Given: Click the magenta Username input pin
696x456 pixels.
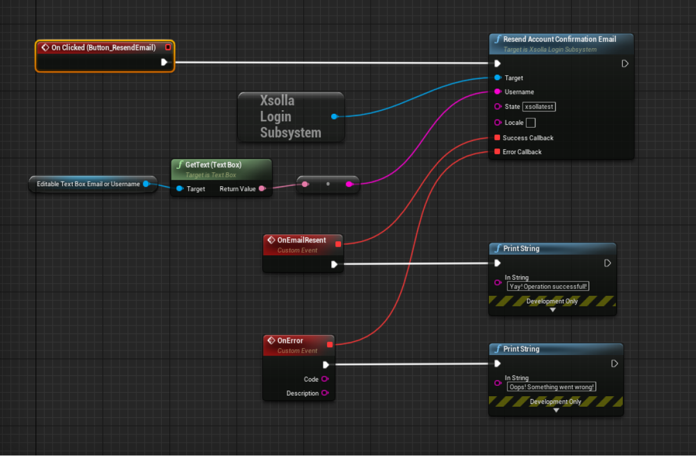Looking at the screenshot, I should [497, 92].
